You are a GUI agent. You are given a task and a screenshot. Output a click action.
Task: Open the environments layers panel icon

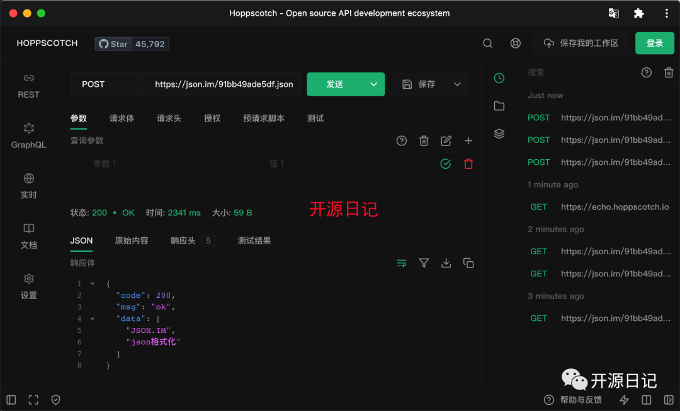(x=499, y=133)
